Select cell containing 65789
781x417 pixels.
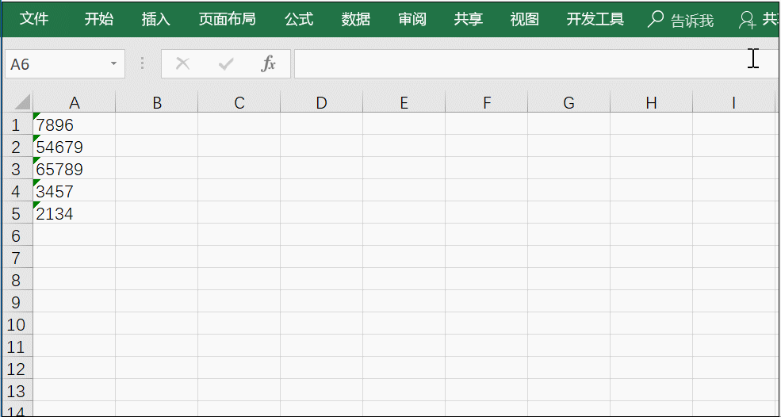click(75, 169)
